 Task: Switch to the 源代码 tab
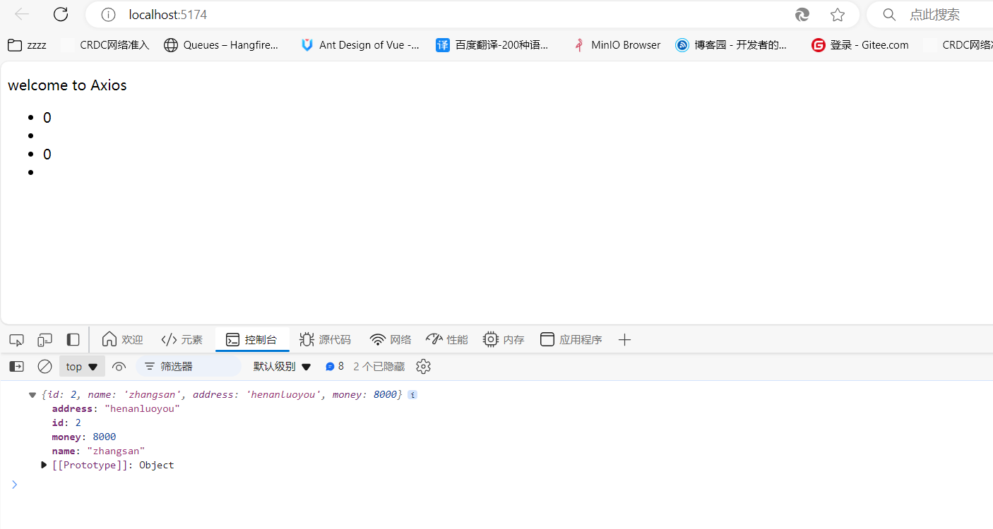[325, 340]
